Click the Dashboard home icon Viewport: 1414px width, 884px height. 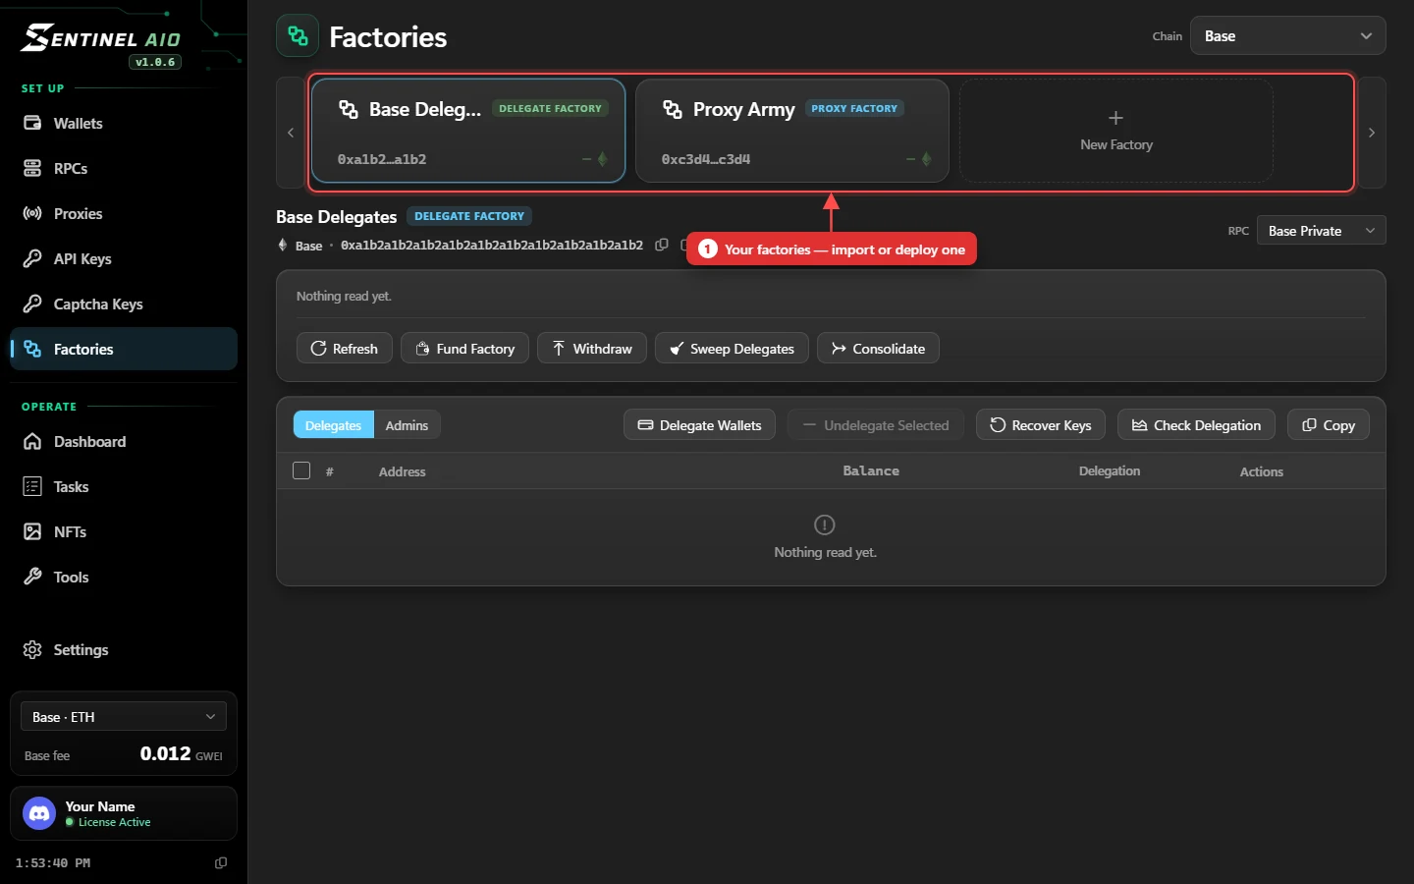click(x=32, y=442)
